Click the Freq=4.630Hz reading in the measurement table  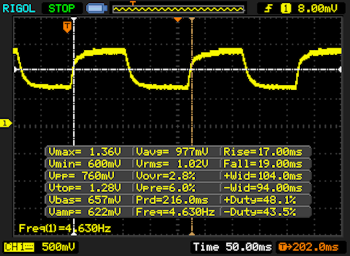[176, 212]
